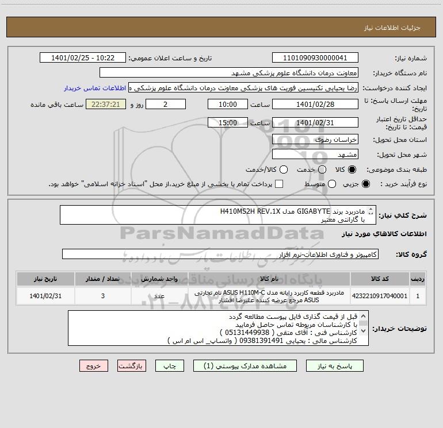Image resolution: width=443 pixels, height=428 pixels.
Task: Click the کد کالا column header
Action: pyautogui.click(x=380, y=279)
